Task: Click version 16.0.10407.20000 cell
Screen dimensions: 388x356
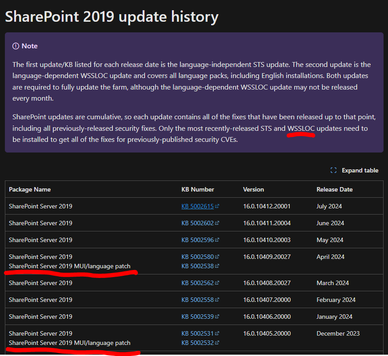Action: click(267, 300)
